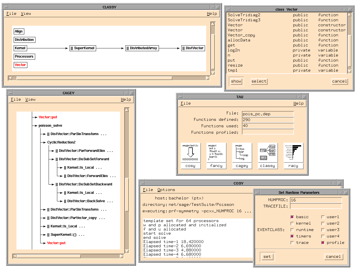Click show button in class Vector
This screenshot has width=357, height=271.
(236, 81)
